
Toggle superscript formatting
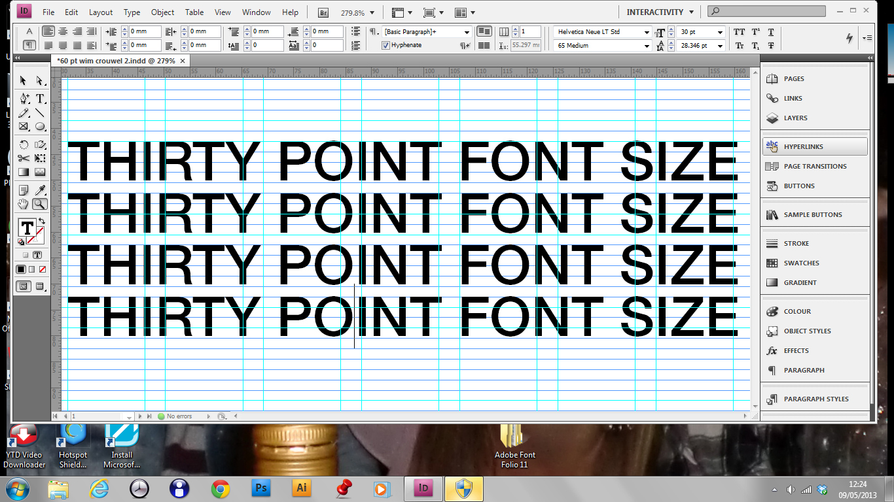756,31
